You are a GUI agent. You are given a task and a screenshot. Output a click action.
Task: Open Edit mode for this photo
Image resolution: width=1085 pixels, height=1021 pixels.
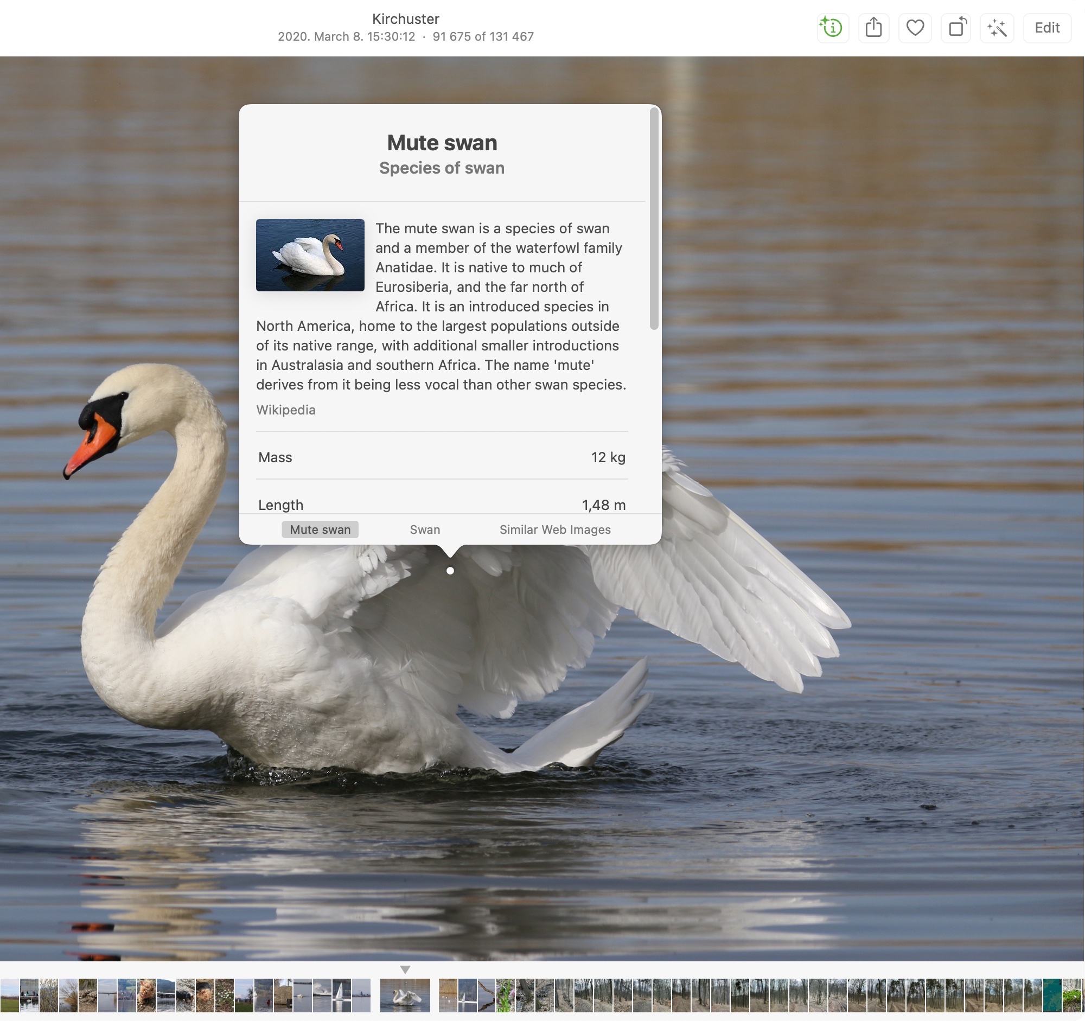click(1048, 27)
